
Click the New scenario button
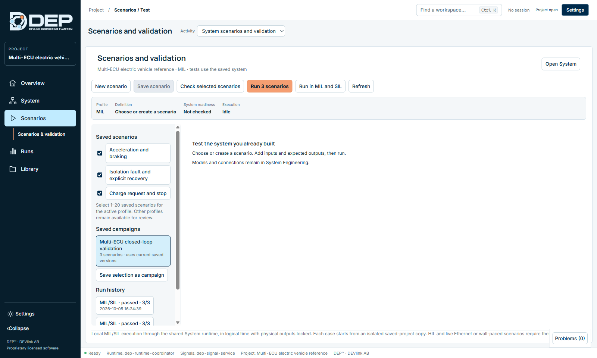point(111,86)
